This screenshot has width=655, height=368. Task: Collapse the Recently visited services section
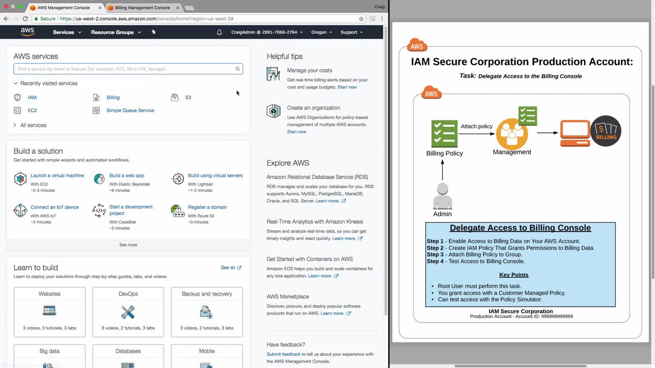click(46, 83)
